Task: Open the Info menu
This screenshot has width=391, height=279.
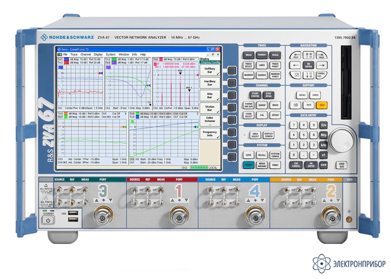Action: [135, 54]
